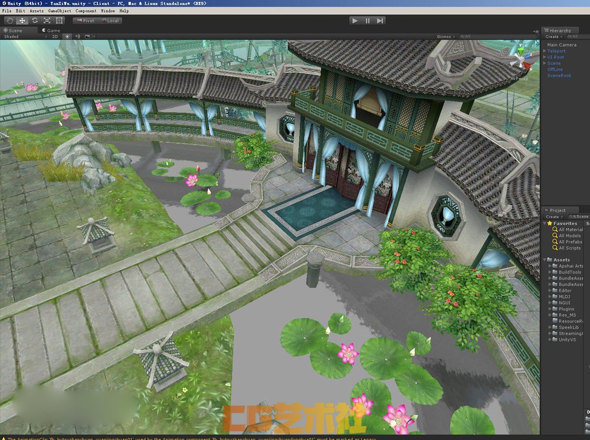Screen dimensions: 590x440
Task: Select the ResourceR folder icon
Action: pos(555,321)
